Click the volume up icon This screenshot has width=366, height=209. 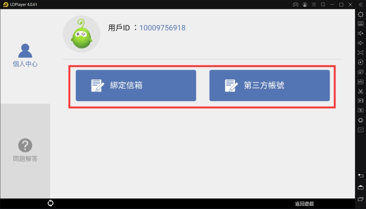pos(360,33)
